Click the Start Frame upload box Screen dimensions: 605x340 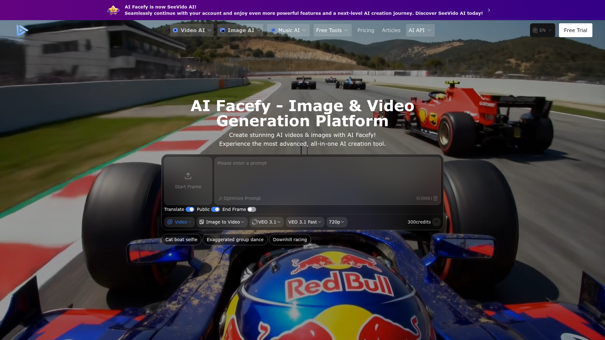pyautogui.click(x=188, y=181)
